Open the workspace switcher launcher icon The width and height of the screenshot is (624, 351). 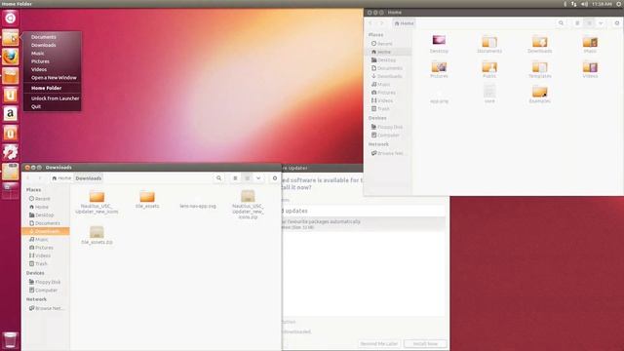coord(11,190)
